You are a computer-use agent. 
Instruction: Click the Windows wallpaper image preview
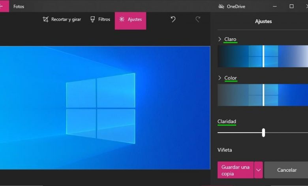pos(105,108)
